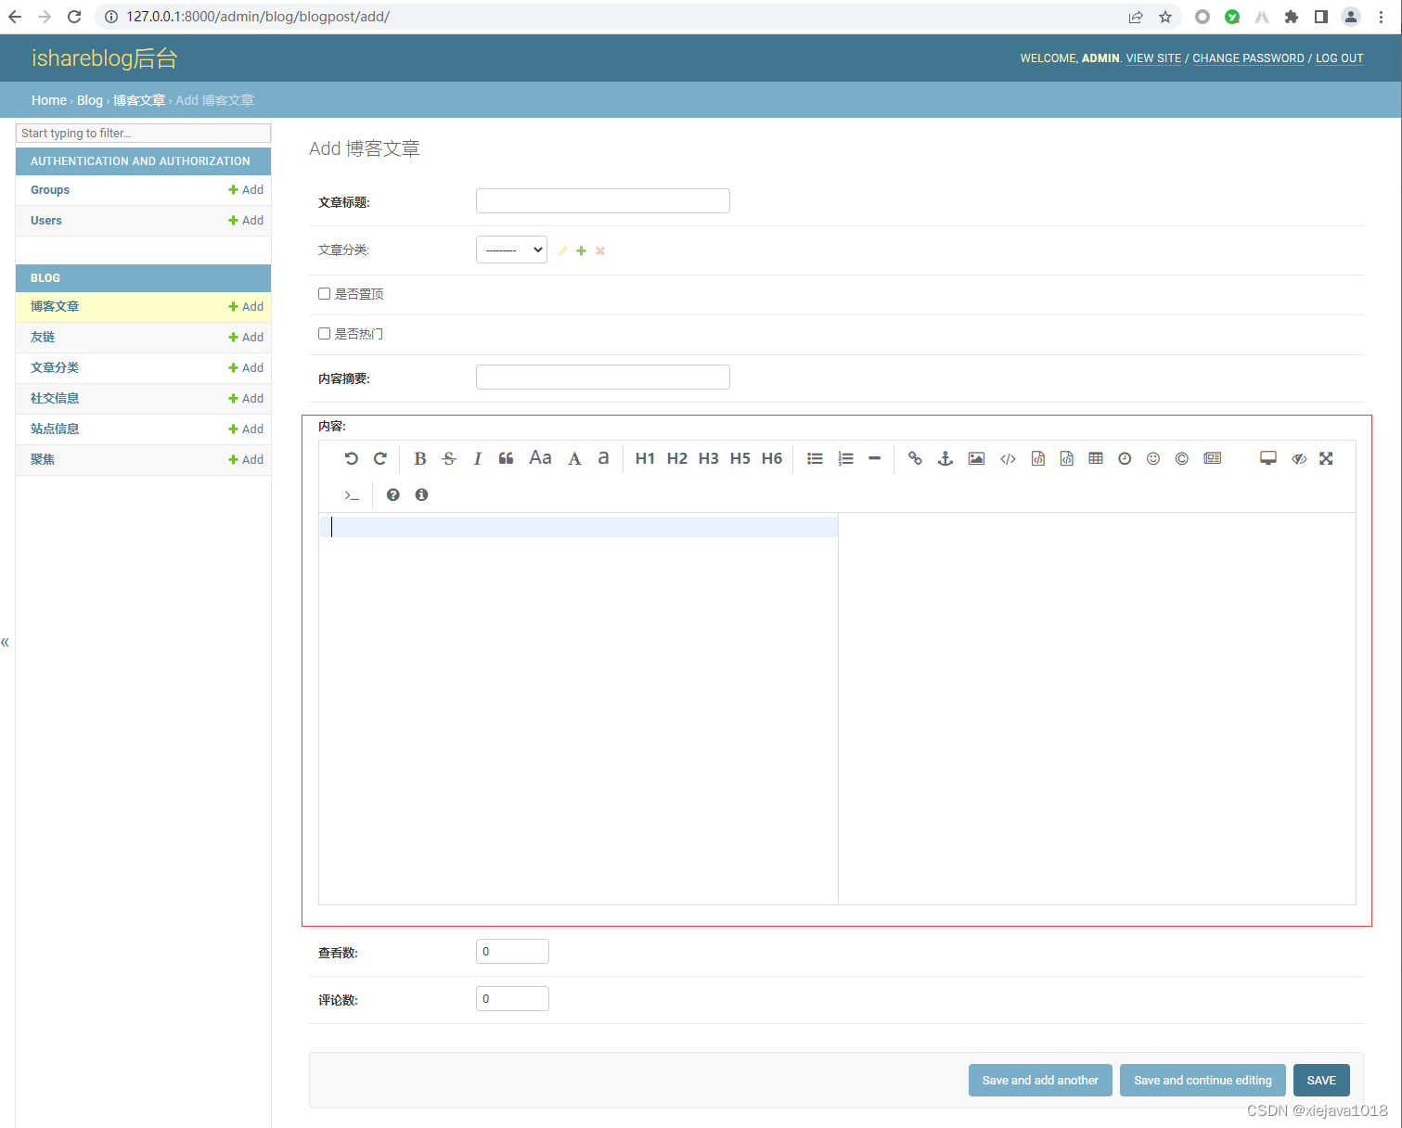Image resolution: width=1402 pixels, height=1128 pixels.
Task: Click the SAVE button
Action: coord(1321,1081)
